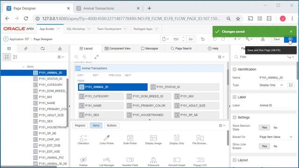This screenshot has height=168, width=299.
Task: Open the Create plus menu
Action: 237,39
